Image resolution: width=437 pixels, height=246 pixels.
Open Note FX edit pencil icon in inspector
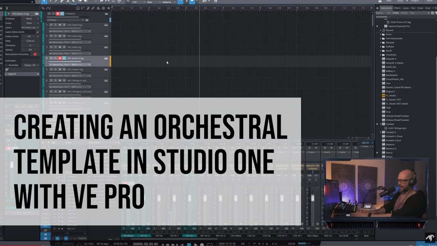pos(7,69)
